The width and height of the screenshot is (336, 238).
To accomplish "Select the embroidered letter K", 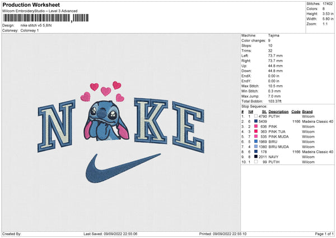I will [x=151, y=121].
